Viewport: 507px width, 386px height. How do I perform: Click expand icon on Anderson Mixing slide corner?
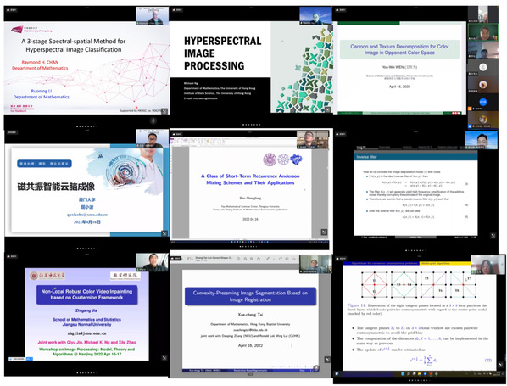tap(324, 232)
